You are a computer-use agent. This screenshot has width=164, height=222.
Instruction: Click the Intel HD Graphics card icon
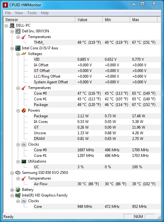pyautogui.click(x=18, y=195)
